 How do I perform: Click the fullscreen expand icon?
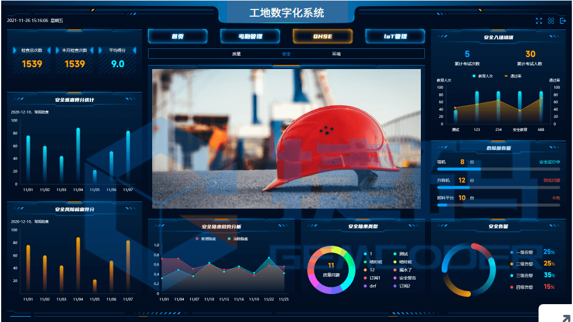pyautogui.click(x=539, y=21)
